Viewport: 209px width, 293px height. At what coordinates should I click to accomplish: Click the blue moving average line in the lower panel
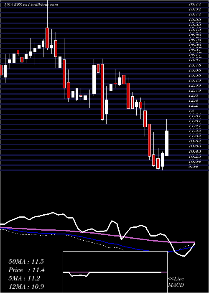pos(97,240)
